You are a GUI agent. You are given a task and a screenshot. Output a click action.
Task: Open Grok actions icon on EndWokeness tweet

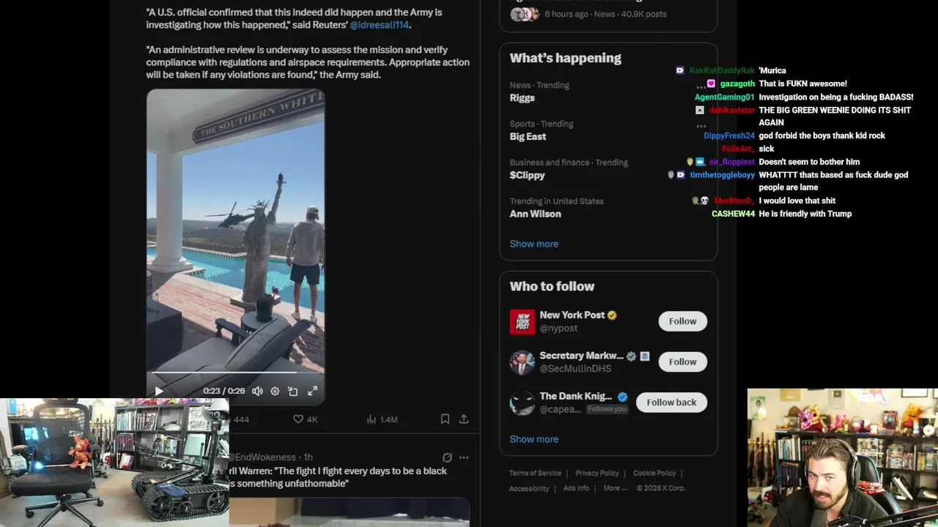point(447,457)
